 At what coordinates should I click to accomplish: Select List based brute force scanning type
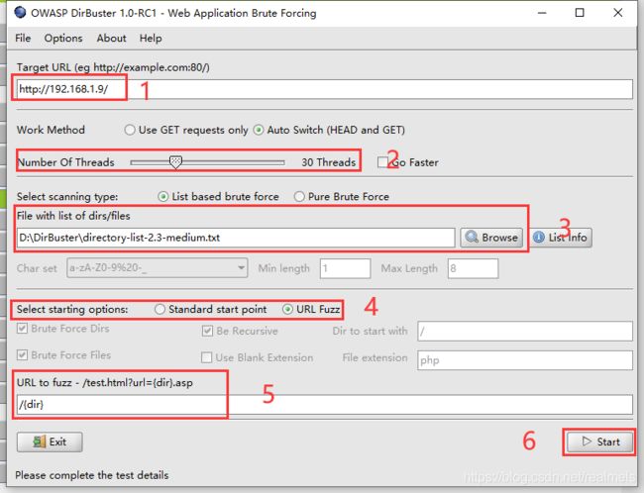point(163,197)
